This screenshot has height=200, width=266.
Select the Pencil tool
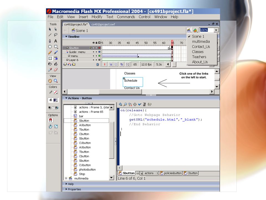click(x=50, y=52)
